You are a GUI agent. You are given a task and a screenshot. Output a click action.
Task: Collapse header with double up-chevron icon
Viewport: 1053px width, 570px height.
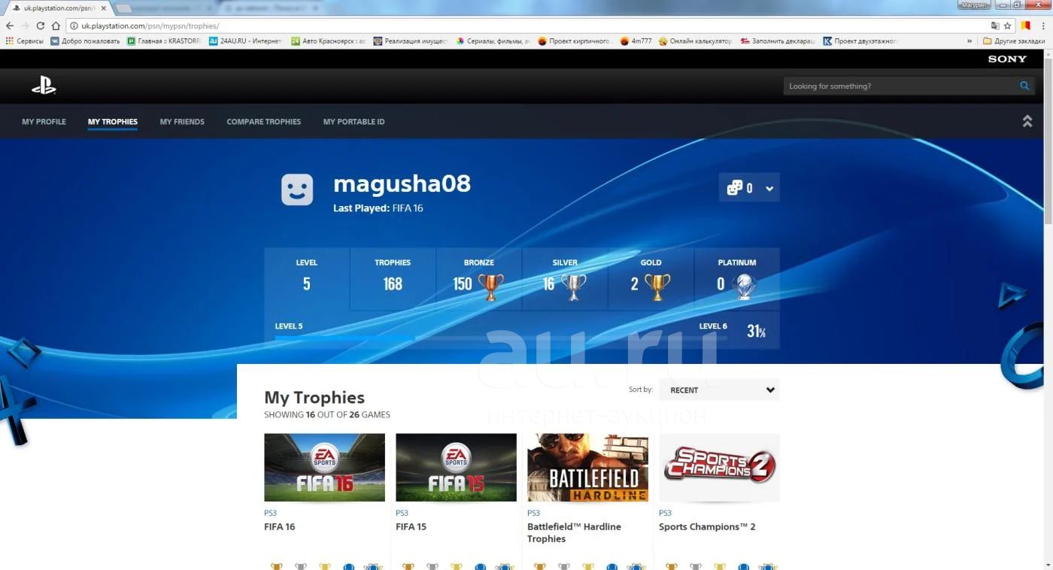1027,121
